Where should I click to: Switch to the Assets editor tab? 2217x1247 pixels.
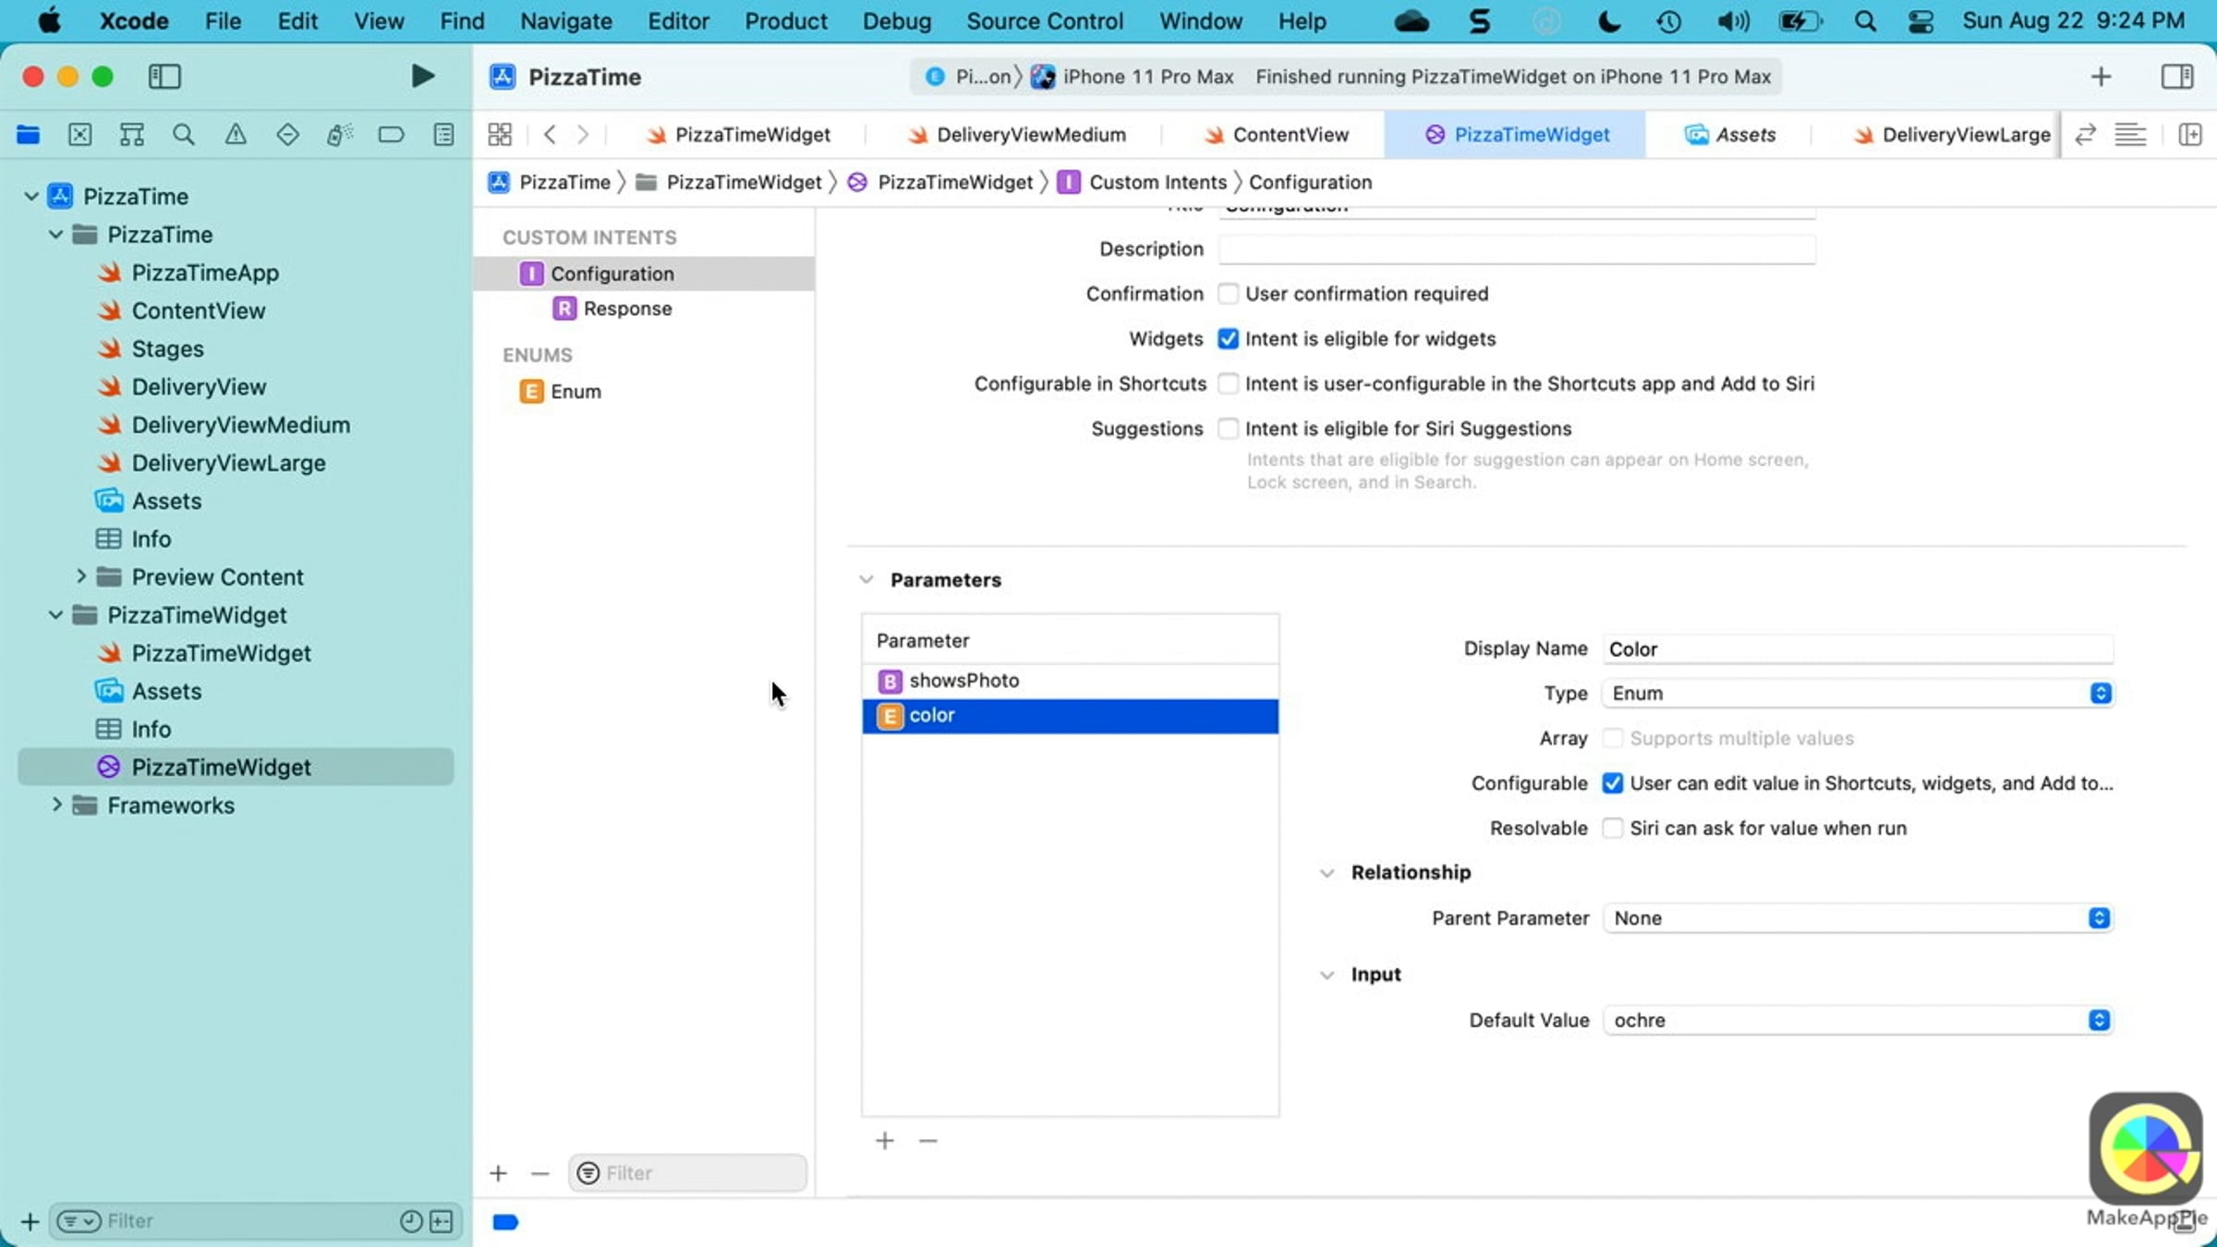pyautogui.click(x=1730, y=135)
